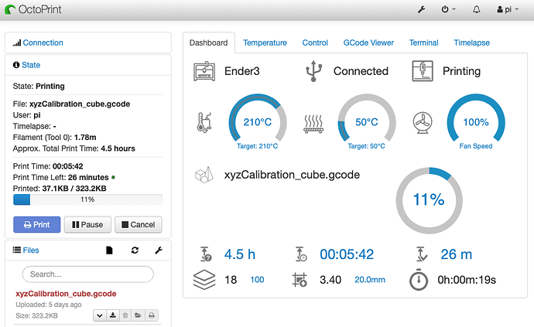Switch to the Dashboard tab

point(208,43)
